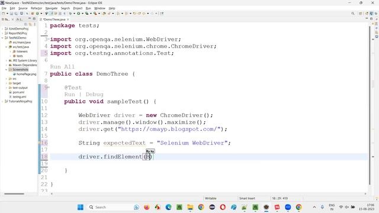
Task: Select the tests package
Action: tap(20, 56)
